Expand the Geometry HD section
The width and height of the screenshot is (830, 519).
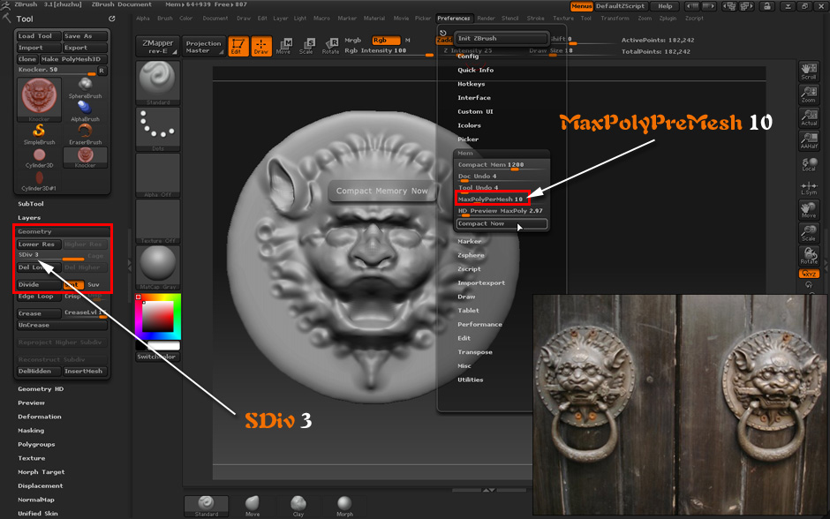41,389
